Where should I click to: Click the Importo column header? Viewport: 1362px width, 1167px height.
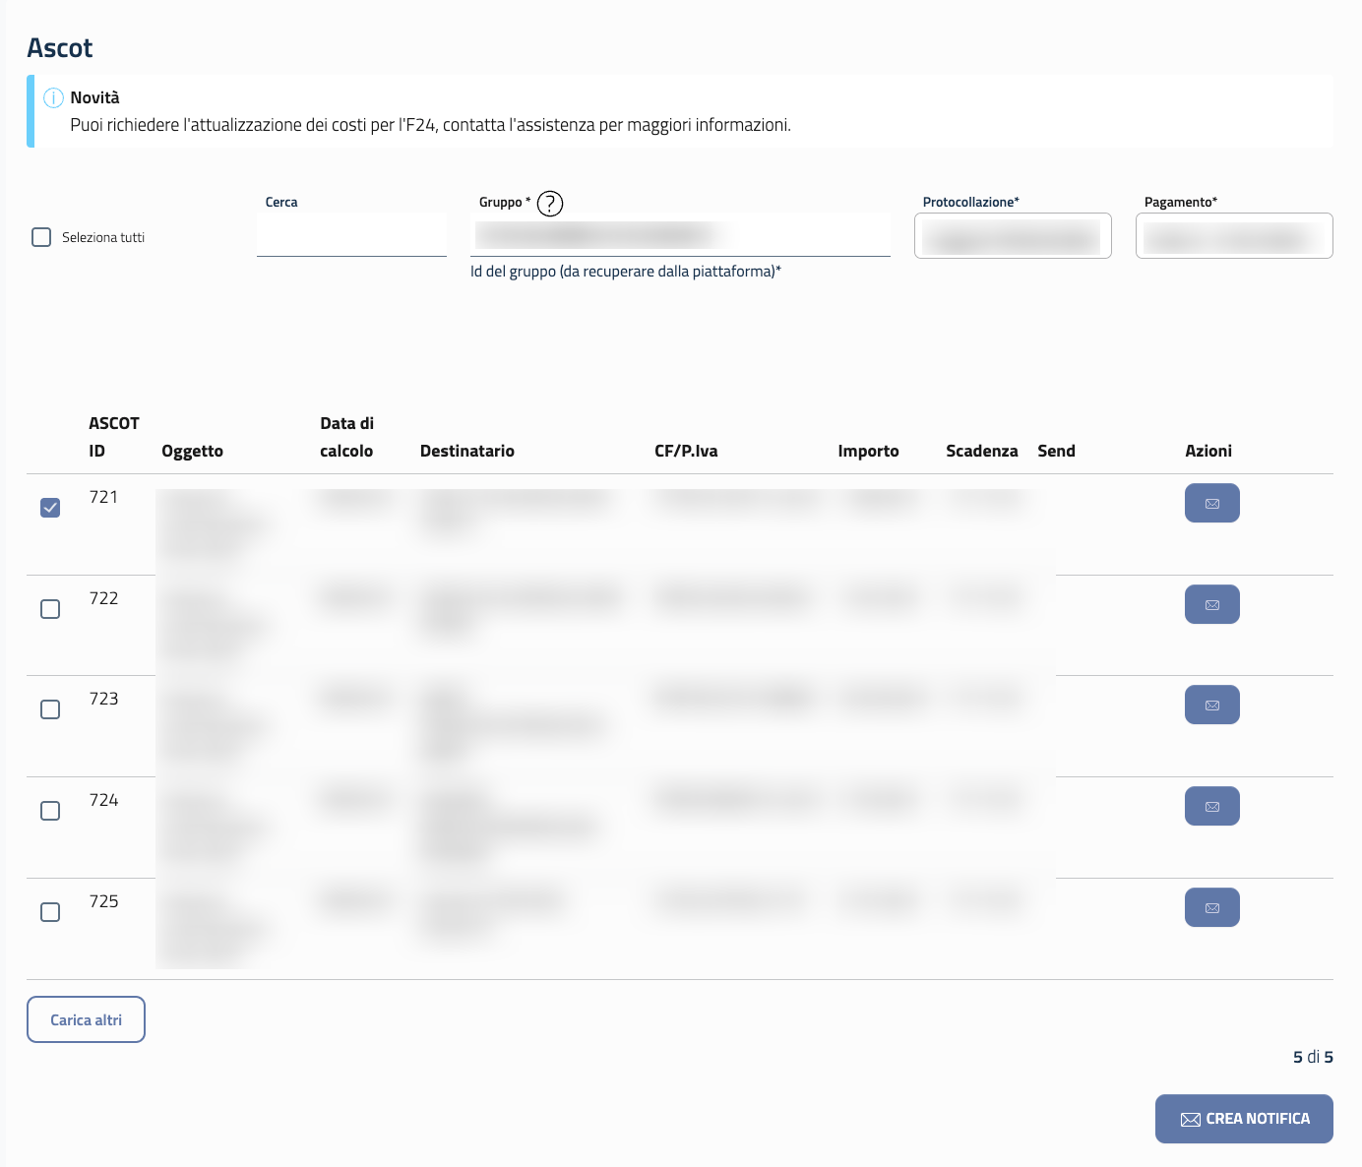[x=868, y=452]
